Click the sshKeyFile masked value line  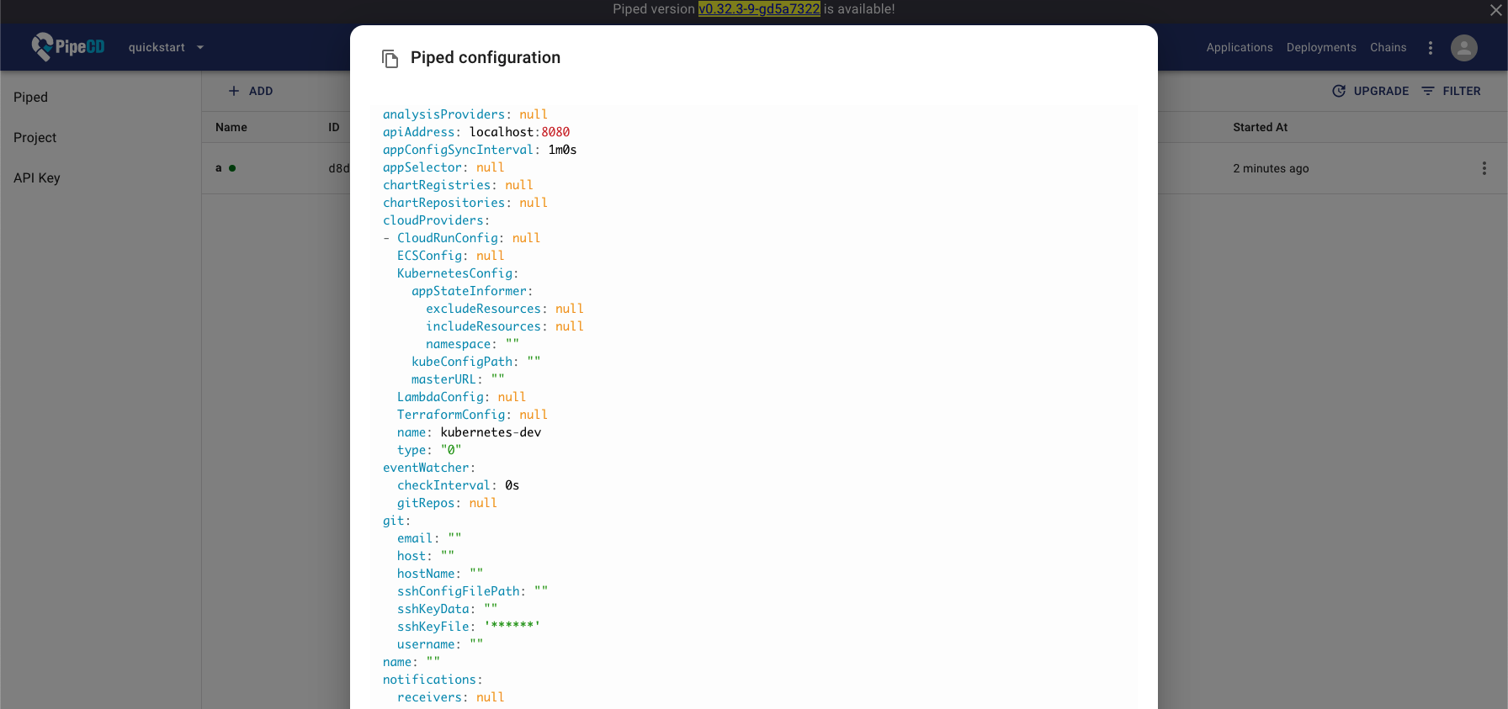pos(469,627)
